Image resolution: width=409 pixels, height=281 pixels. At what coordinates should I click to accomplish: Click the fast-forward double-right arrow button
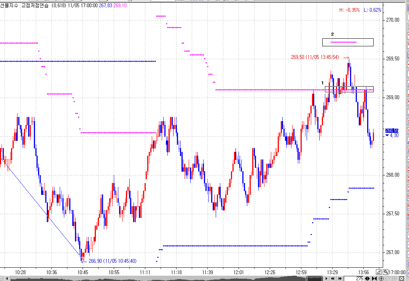[x=340, y=278]
